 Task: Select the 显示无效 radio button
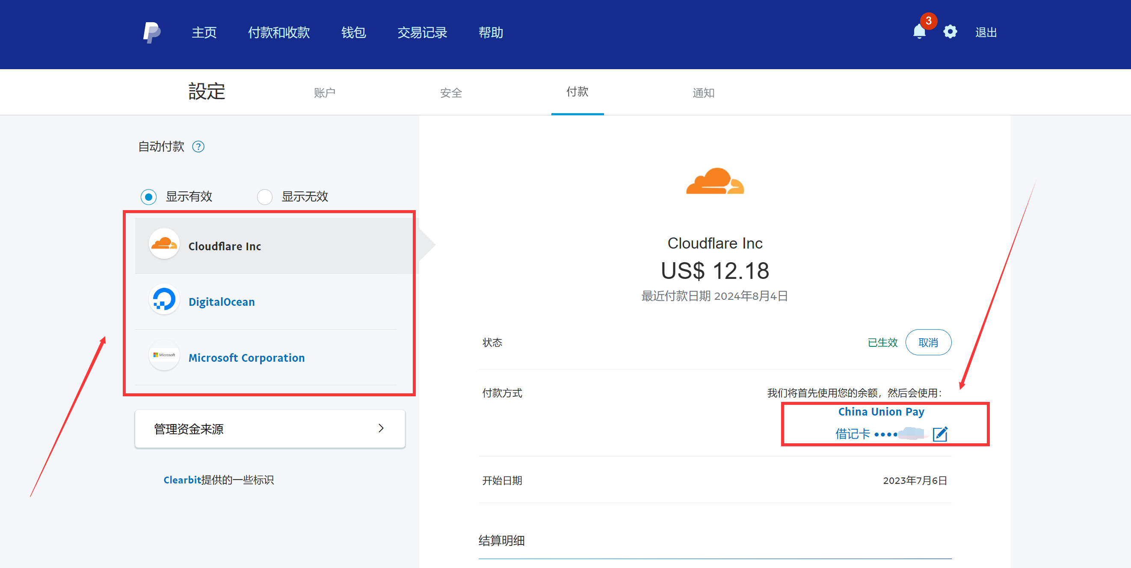[x=265, y=197]
